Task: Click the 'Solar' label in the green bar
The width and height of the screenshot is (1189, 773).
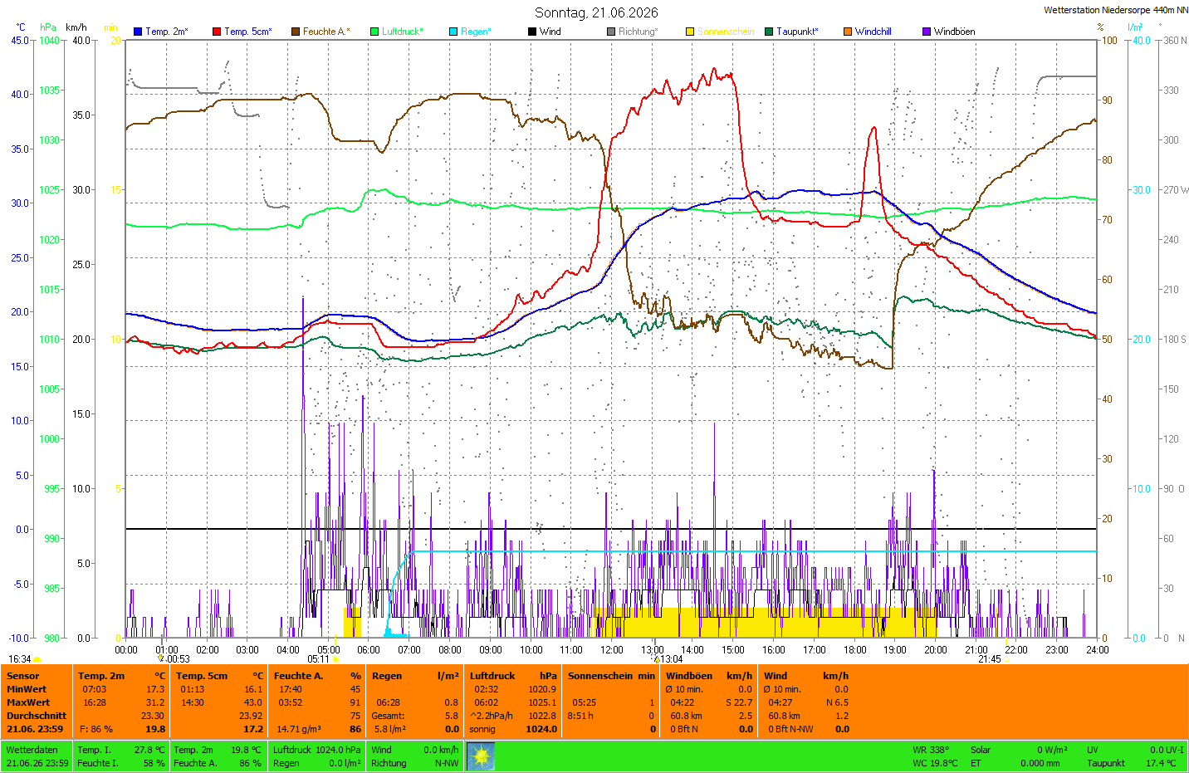Action: [x=981, y=750]
